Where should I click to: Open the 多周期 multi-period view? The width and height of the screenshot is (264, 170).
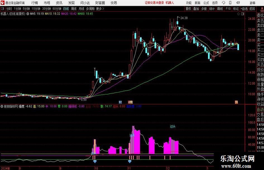click(90, 9)
